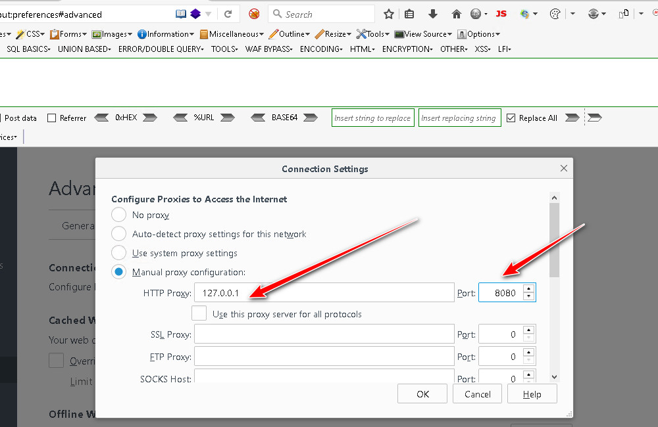Select the No proxy radio button
The image size is (658, 427).
[x=118, y=215]
